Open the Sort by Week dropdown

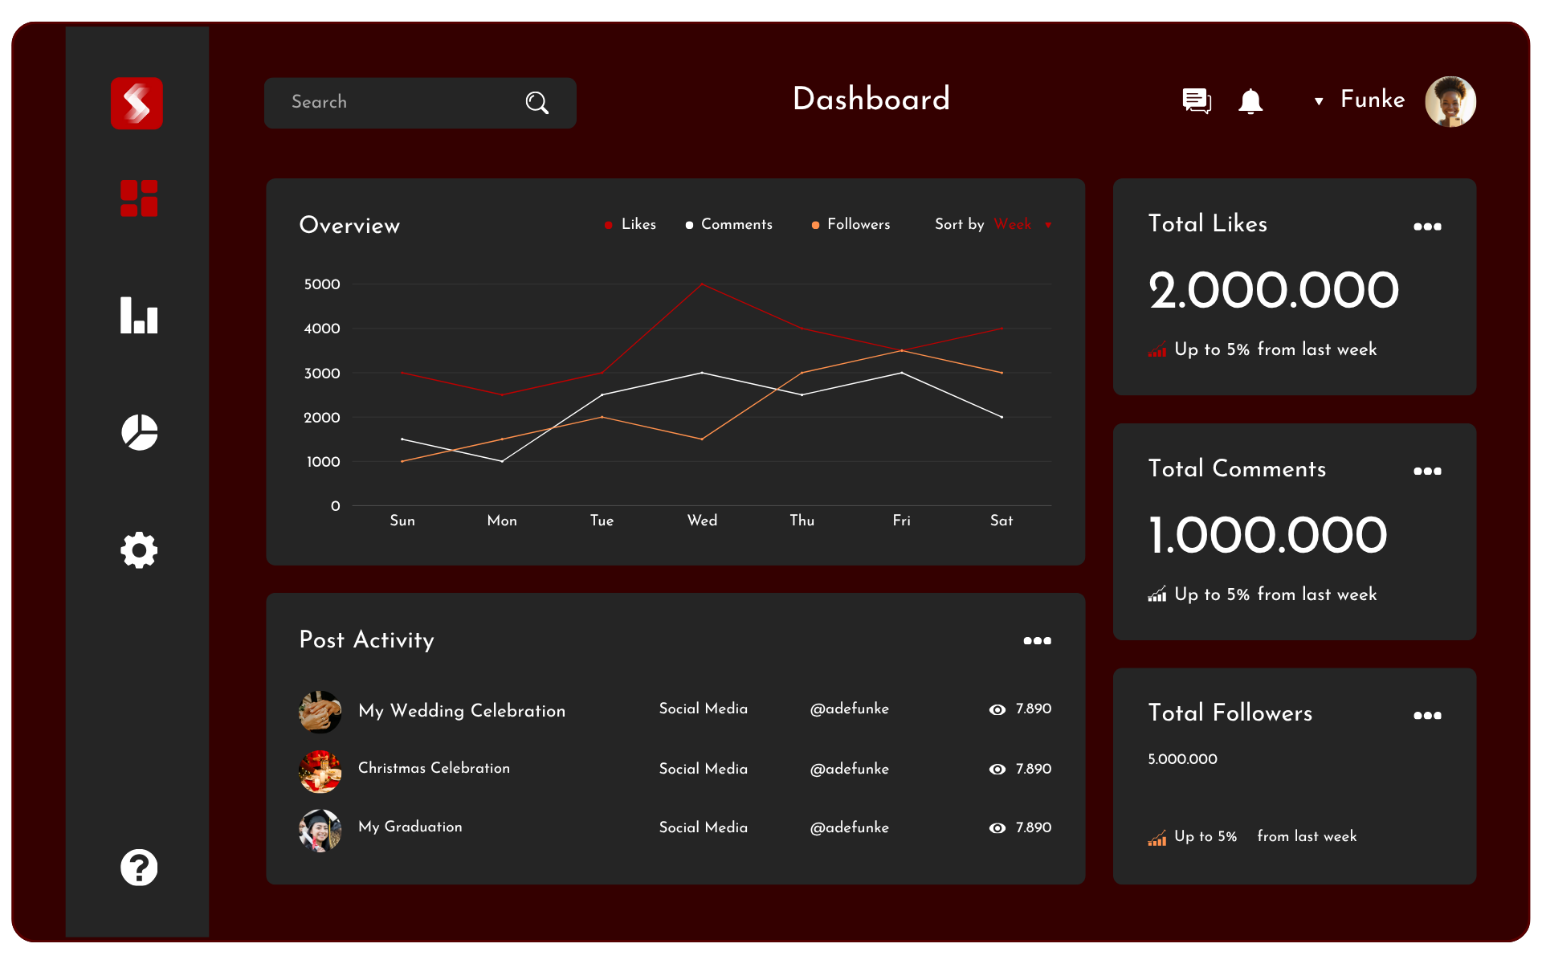(1014, 225)
